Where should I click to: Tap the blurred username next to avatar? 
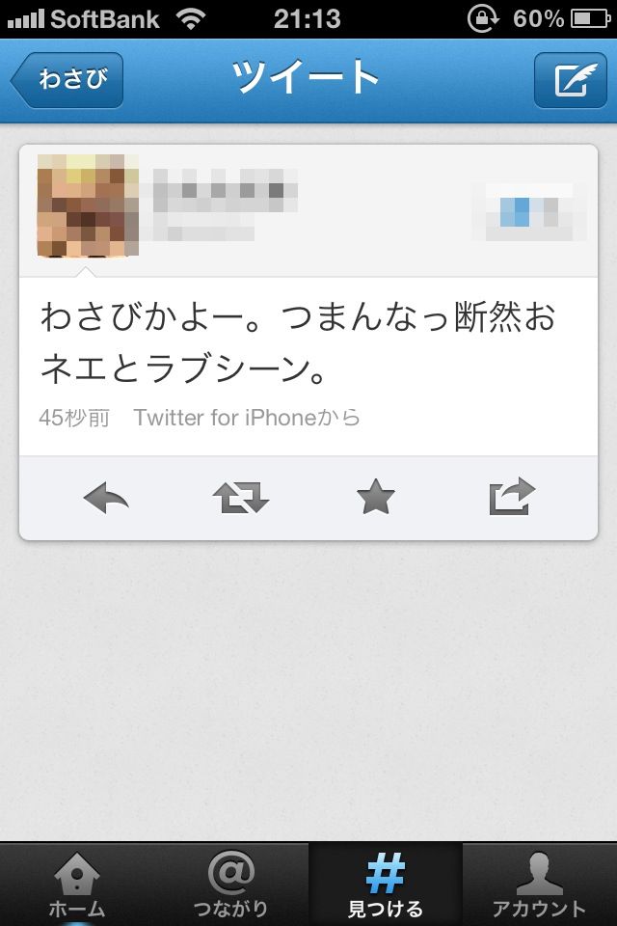click(x=225, y=191)
